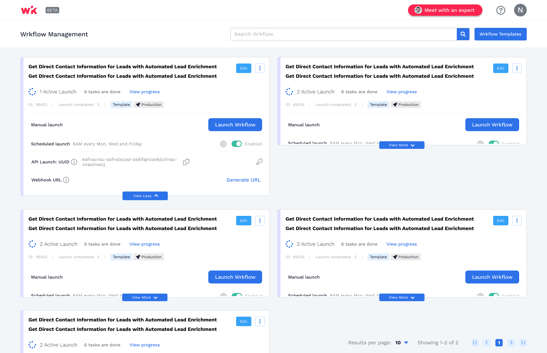This screenshot has height=353, width=547.
Task: Open the help question mark icon
Action: (500, 10)
